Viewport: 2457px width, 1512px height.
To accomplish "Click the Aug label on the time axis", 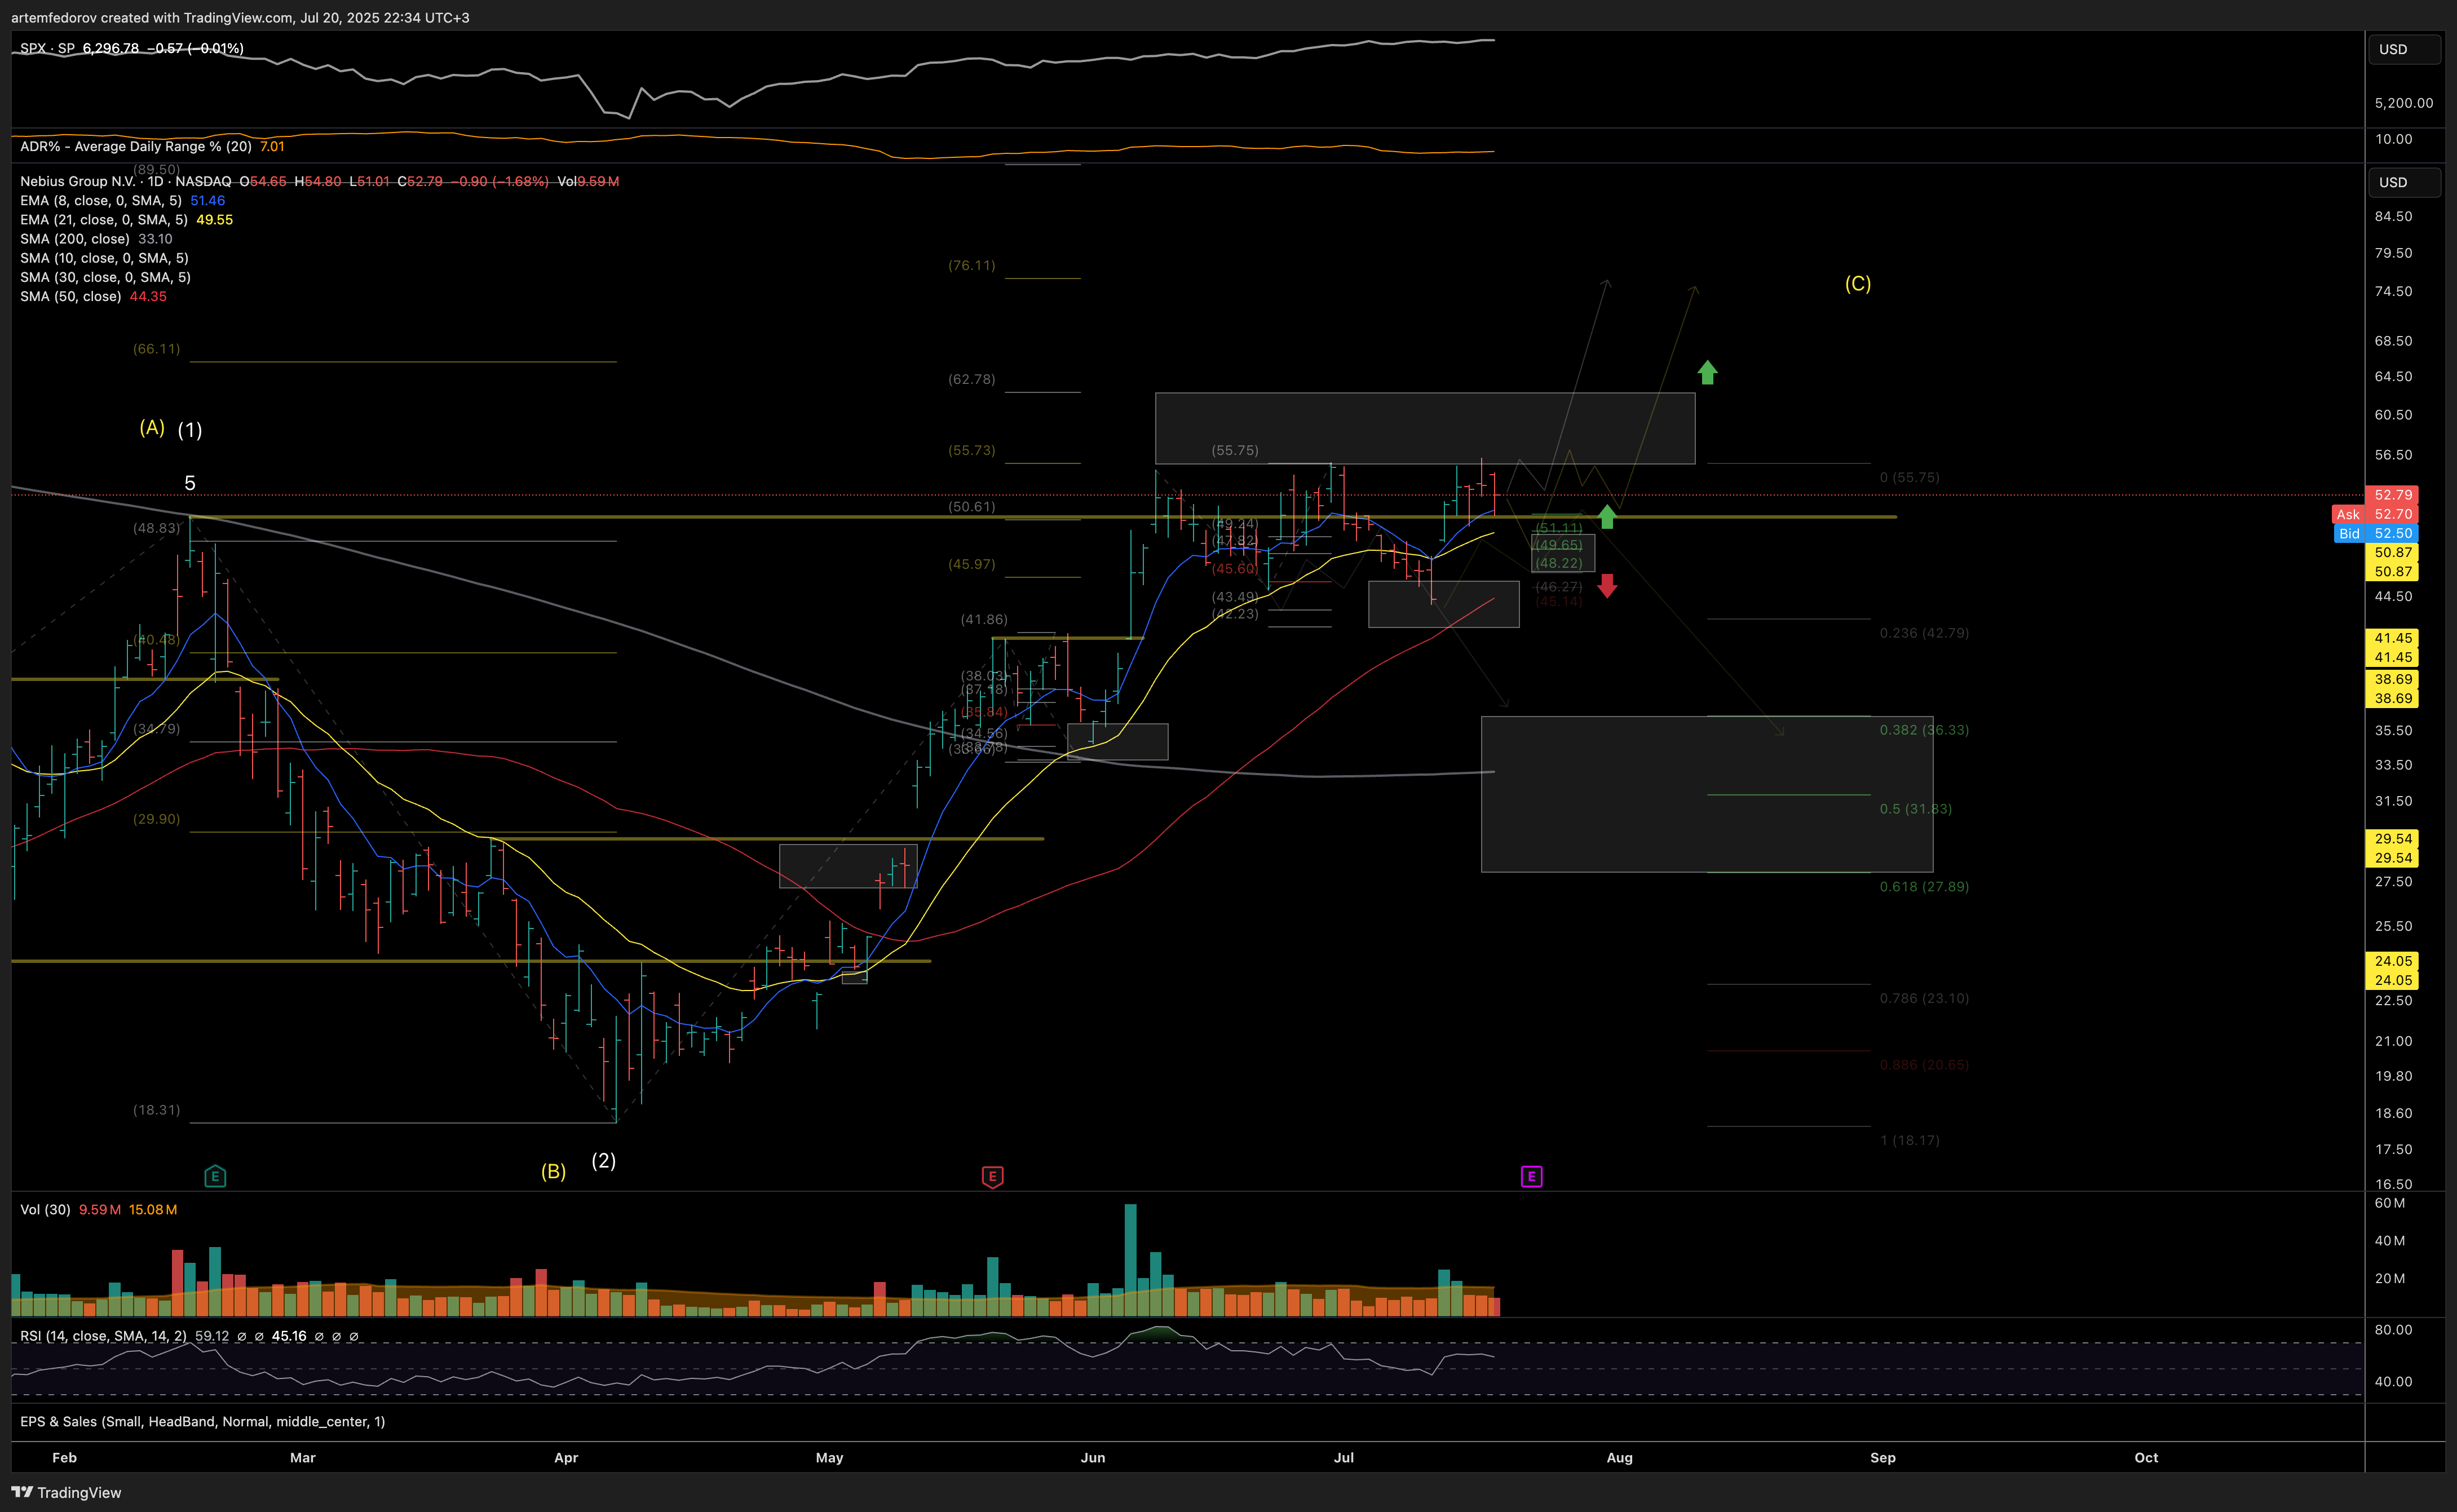I will [1619, 1457].
